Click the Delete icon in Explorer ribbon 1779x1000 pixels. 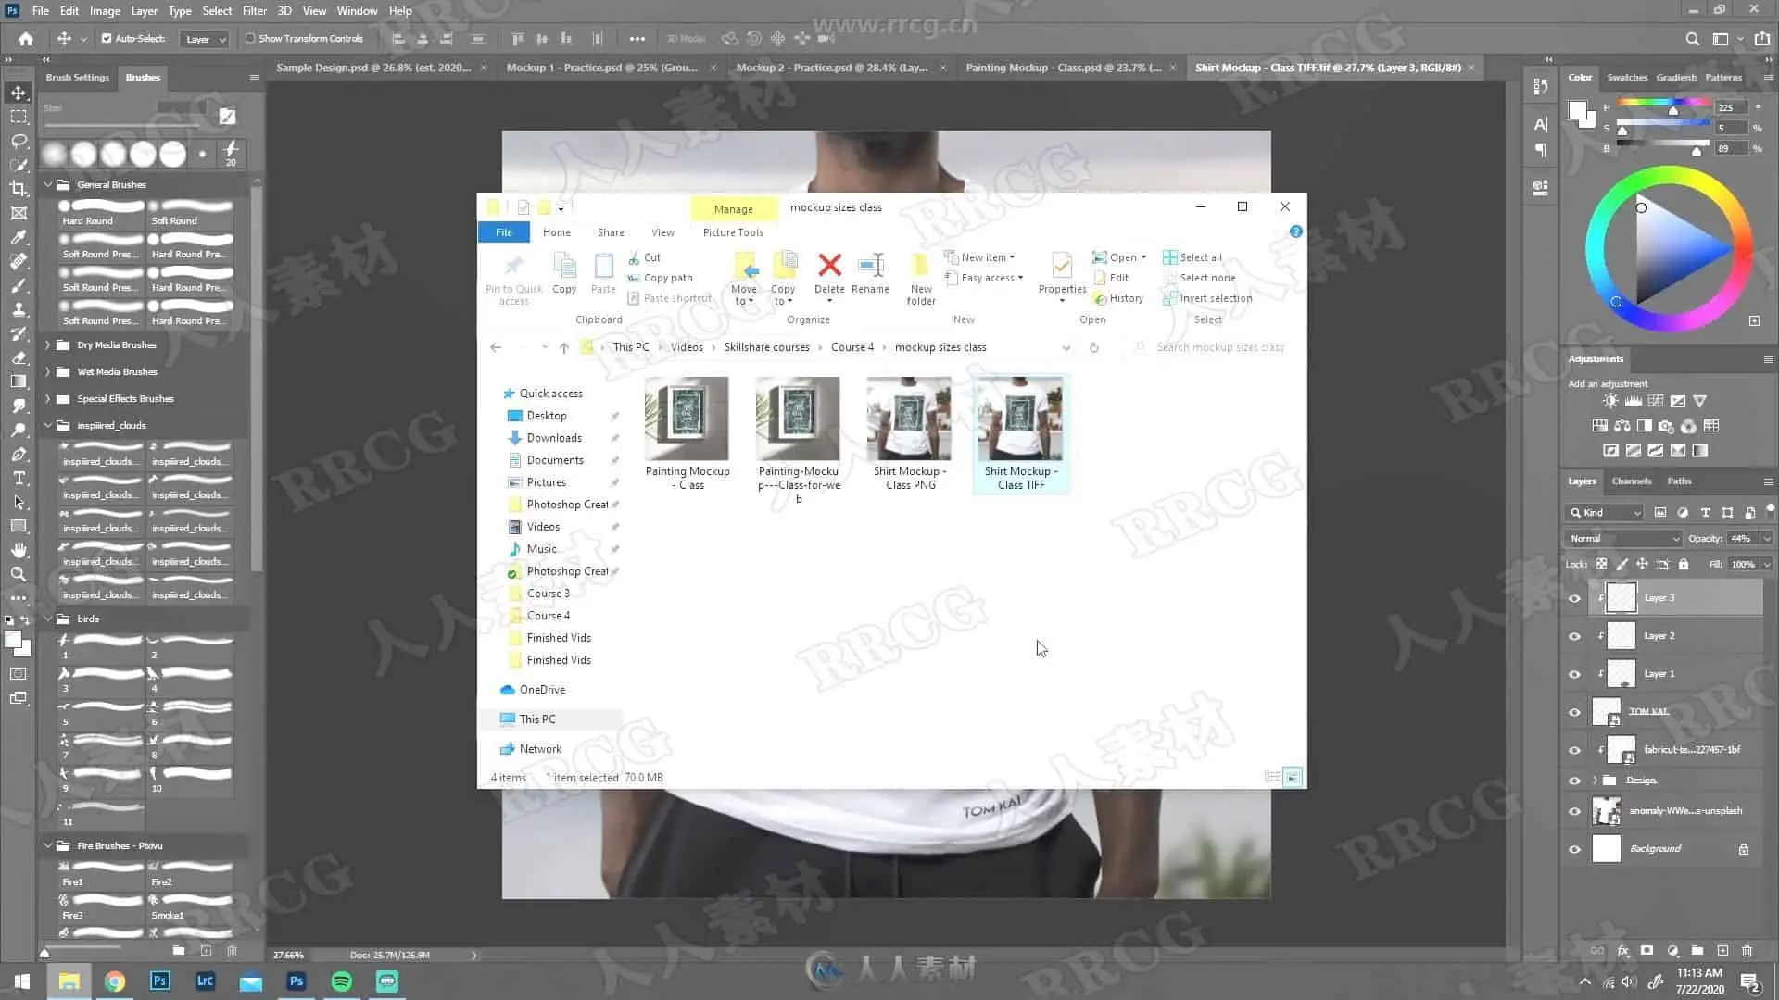tap(829, 267)
